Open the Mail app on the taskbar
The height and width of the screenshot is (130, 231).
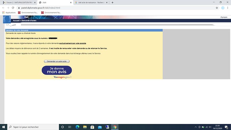click(x=100, y=127)
